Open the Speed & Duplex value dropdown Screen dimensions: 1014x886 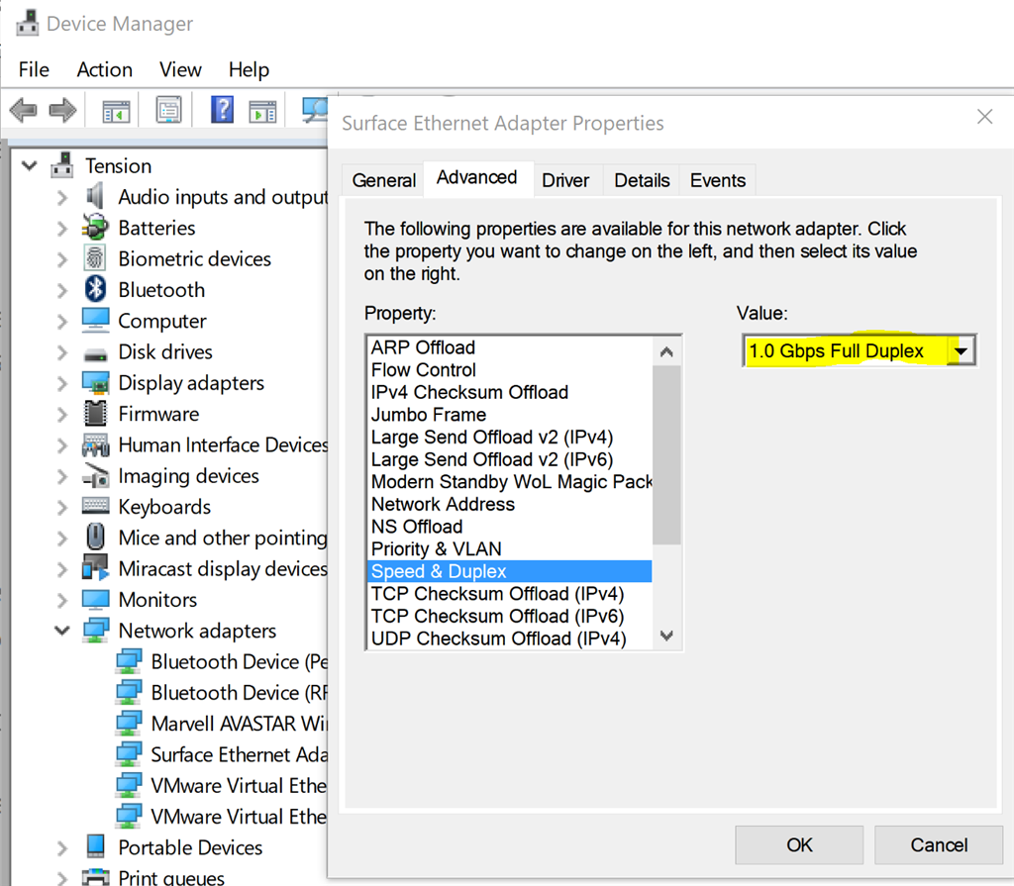click(x=961, y=351)
